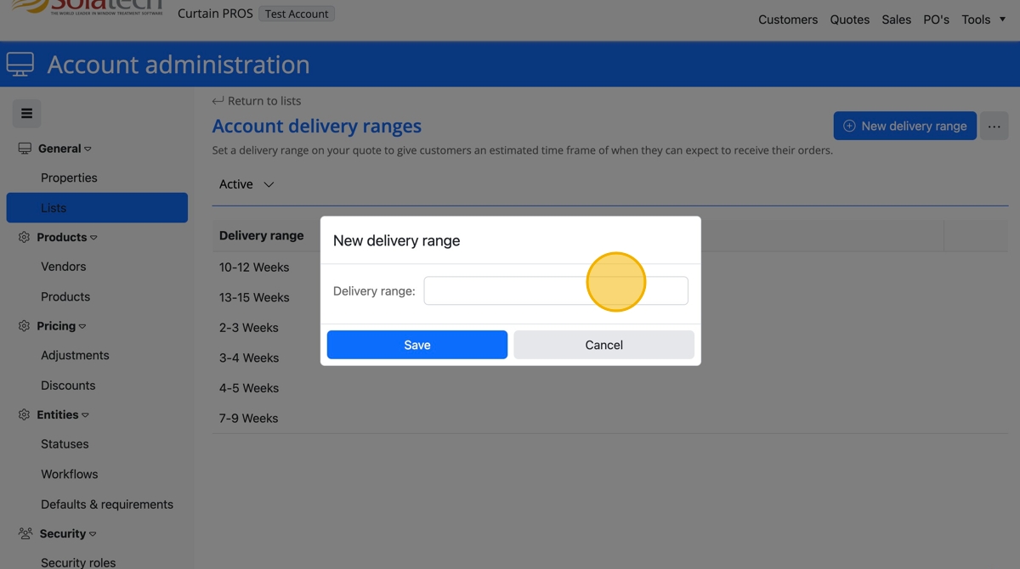Screen dimensions: 1020x569
Task: Go to Sales in top navigation
Action: [x=896, y=20]
